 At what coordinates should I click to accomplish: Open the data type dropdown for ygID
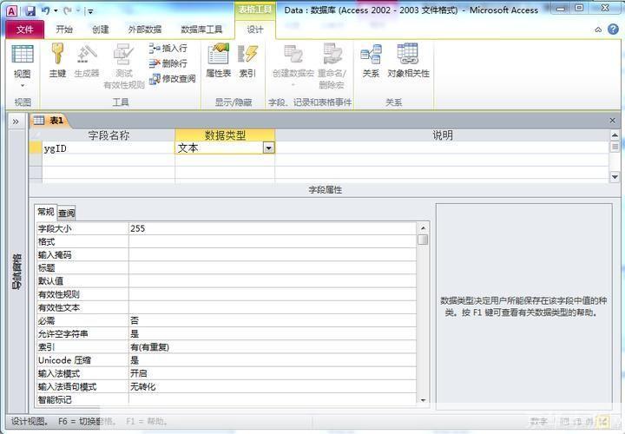click(x=268, y=148)
